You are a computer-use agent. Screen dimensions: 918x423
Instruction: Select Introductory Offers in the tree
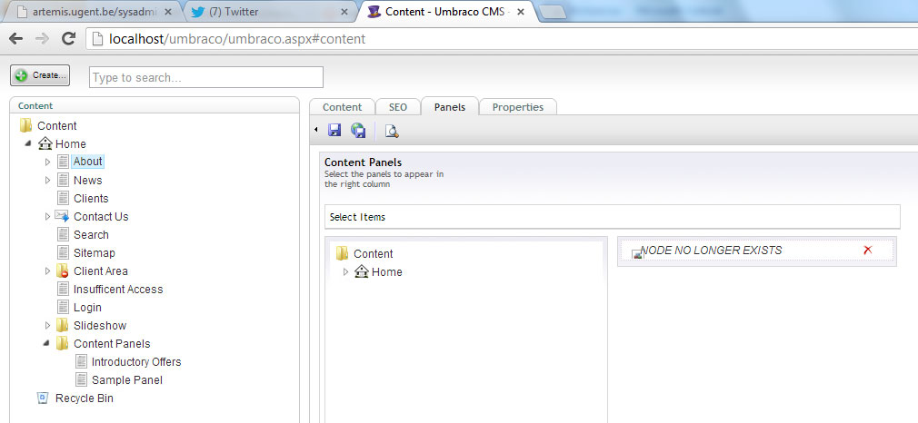point(136,361)
